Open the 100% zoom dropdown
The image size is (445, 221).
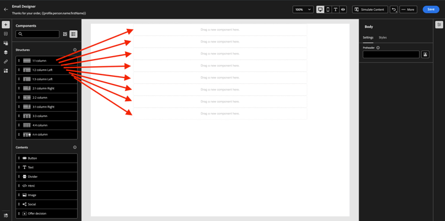tap(303, 9)
